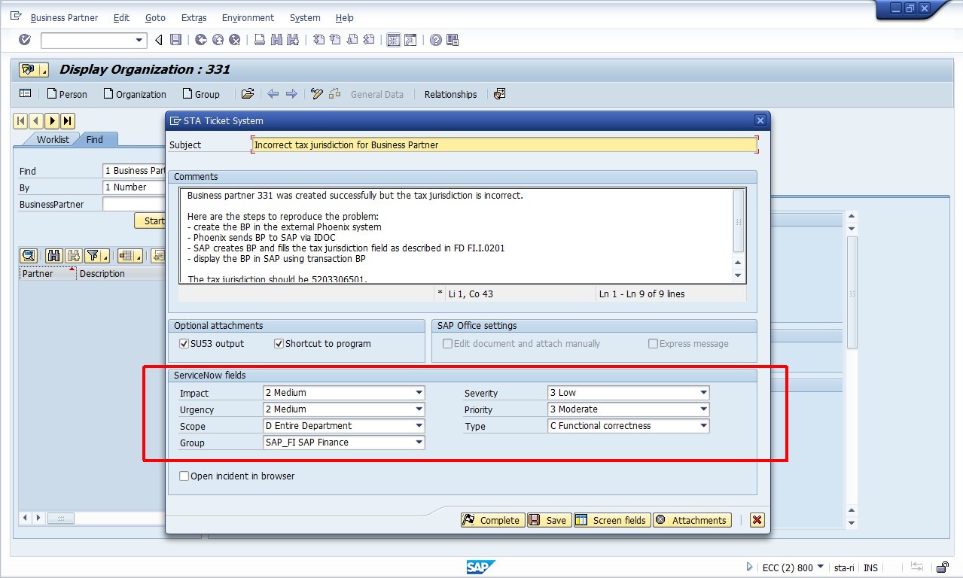The height and width of the screenshot is (578, 963).
Task: Click Edit document and attach manually checkbox
Action: [x=447, y=344]
